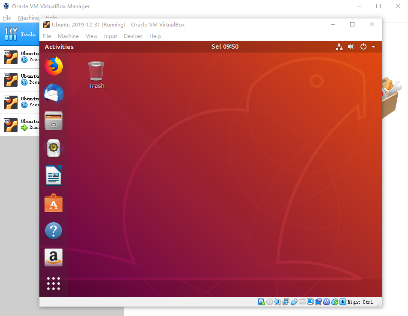The width and height of the screenshot is (408, 316).
Task: Select the running Ubuntu VM in Manager list
Action: coord(20,125)
